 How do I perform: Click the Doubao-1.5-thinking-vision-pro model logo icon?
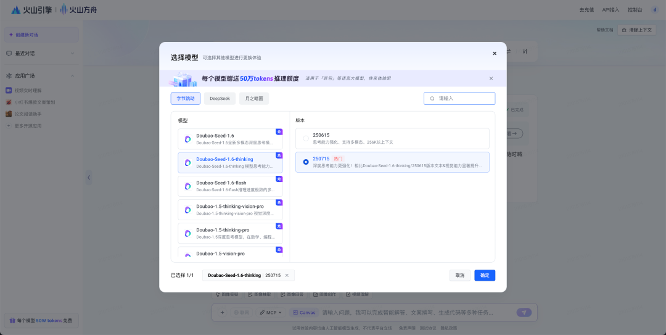(x=187, y=210)
